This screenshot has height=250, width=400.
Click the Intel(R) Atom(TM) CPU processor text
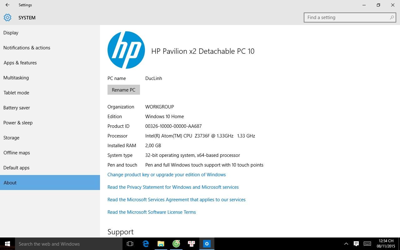pos(200,136)
